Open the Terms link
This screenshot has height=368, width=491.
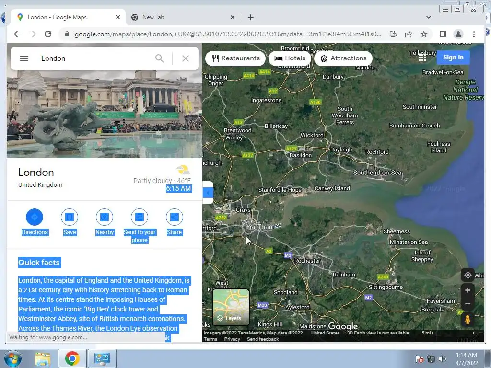click(x=210, y=339)
